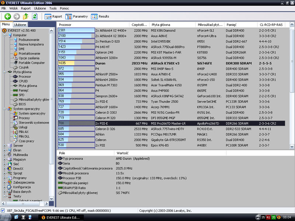Open Przetaktowanie flame icon item
Image resolution: width=295 pixels, height=221 pixels.
(x=15, y=53)
